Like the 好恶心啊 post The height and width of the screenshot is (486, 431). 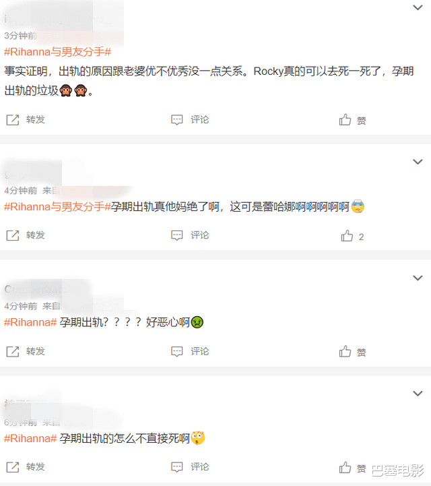pyautogui.click(x=345, y=351)
